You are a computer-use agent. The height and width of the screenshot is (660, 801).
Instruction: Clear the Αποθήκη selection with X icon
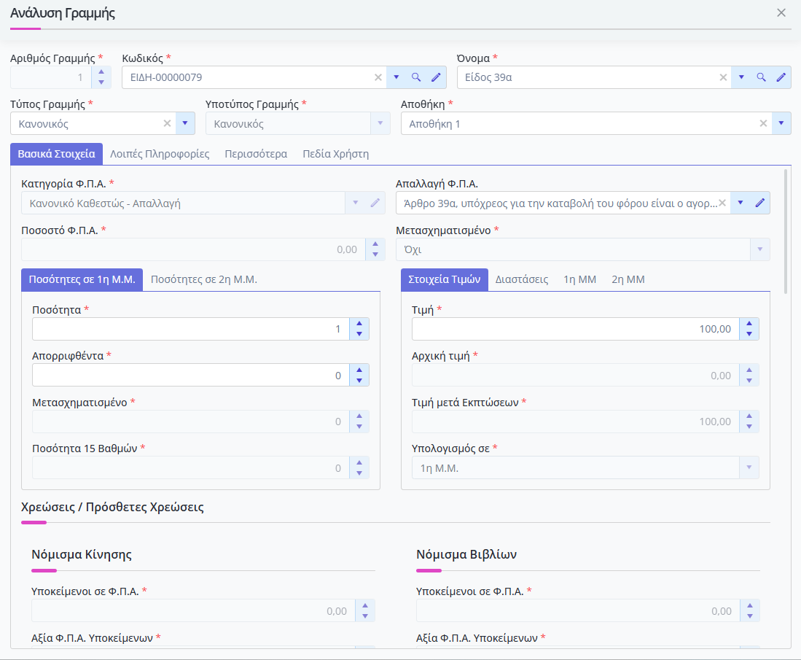pyautogui.click(x=763, y=124)
